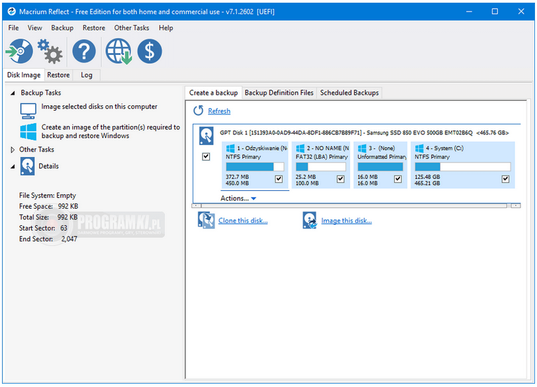Click the GPT Disk 1 drive icon
Viewport: 537px width, 387px height.
tap(207, 136)
